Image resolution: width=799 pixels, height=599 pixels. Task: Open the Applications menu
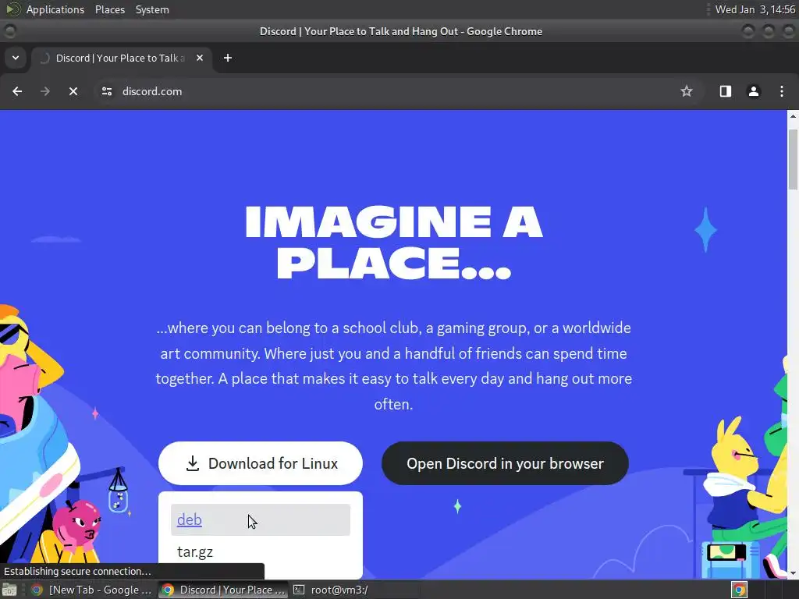click(x=55, y=9)
